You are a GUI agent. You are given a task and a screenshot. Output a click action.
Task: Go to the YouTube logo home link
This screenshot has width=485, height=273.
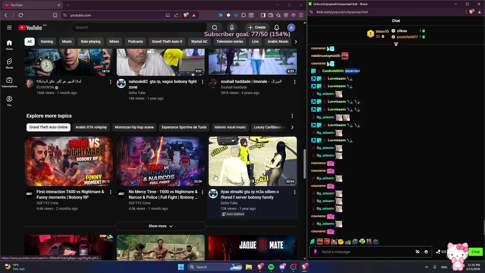coord(30,27)
